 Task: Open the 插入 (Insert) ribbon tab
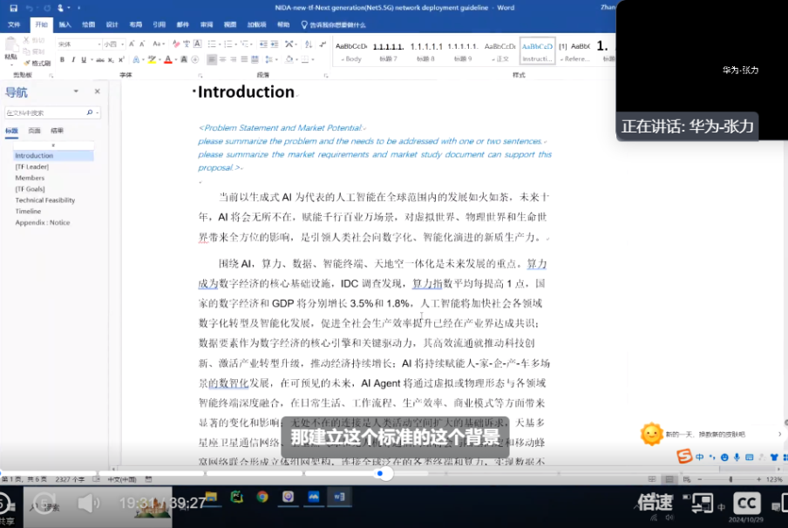pos(65,24)
